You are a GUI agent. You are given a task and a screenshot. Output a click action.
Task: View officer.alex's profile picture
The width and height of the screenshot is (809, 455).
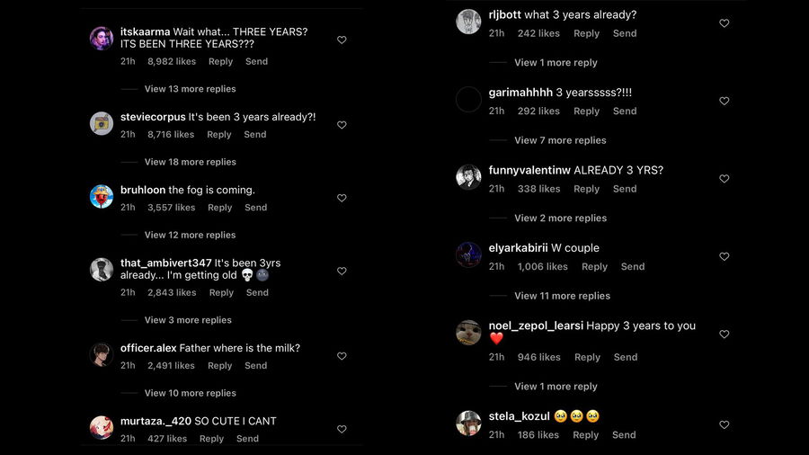[102, 354]
